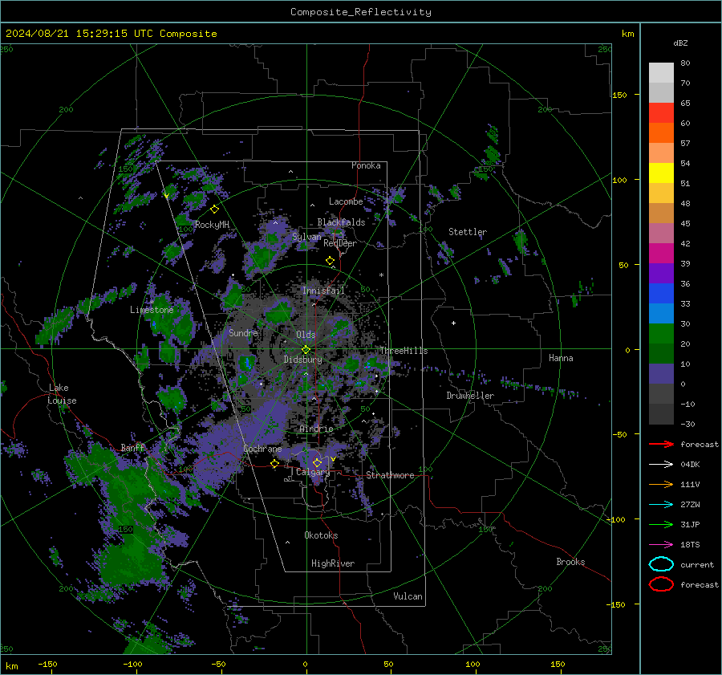The image size is (722, 675).
Task: Click the yellow diamond marker near RockyMH
Action: (x=214, y=209)
